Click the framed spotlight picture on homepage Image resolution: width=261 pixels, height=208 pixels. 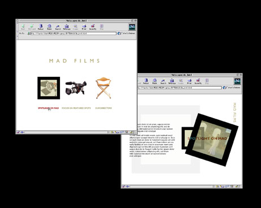tap(49, 88)
